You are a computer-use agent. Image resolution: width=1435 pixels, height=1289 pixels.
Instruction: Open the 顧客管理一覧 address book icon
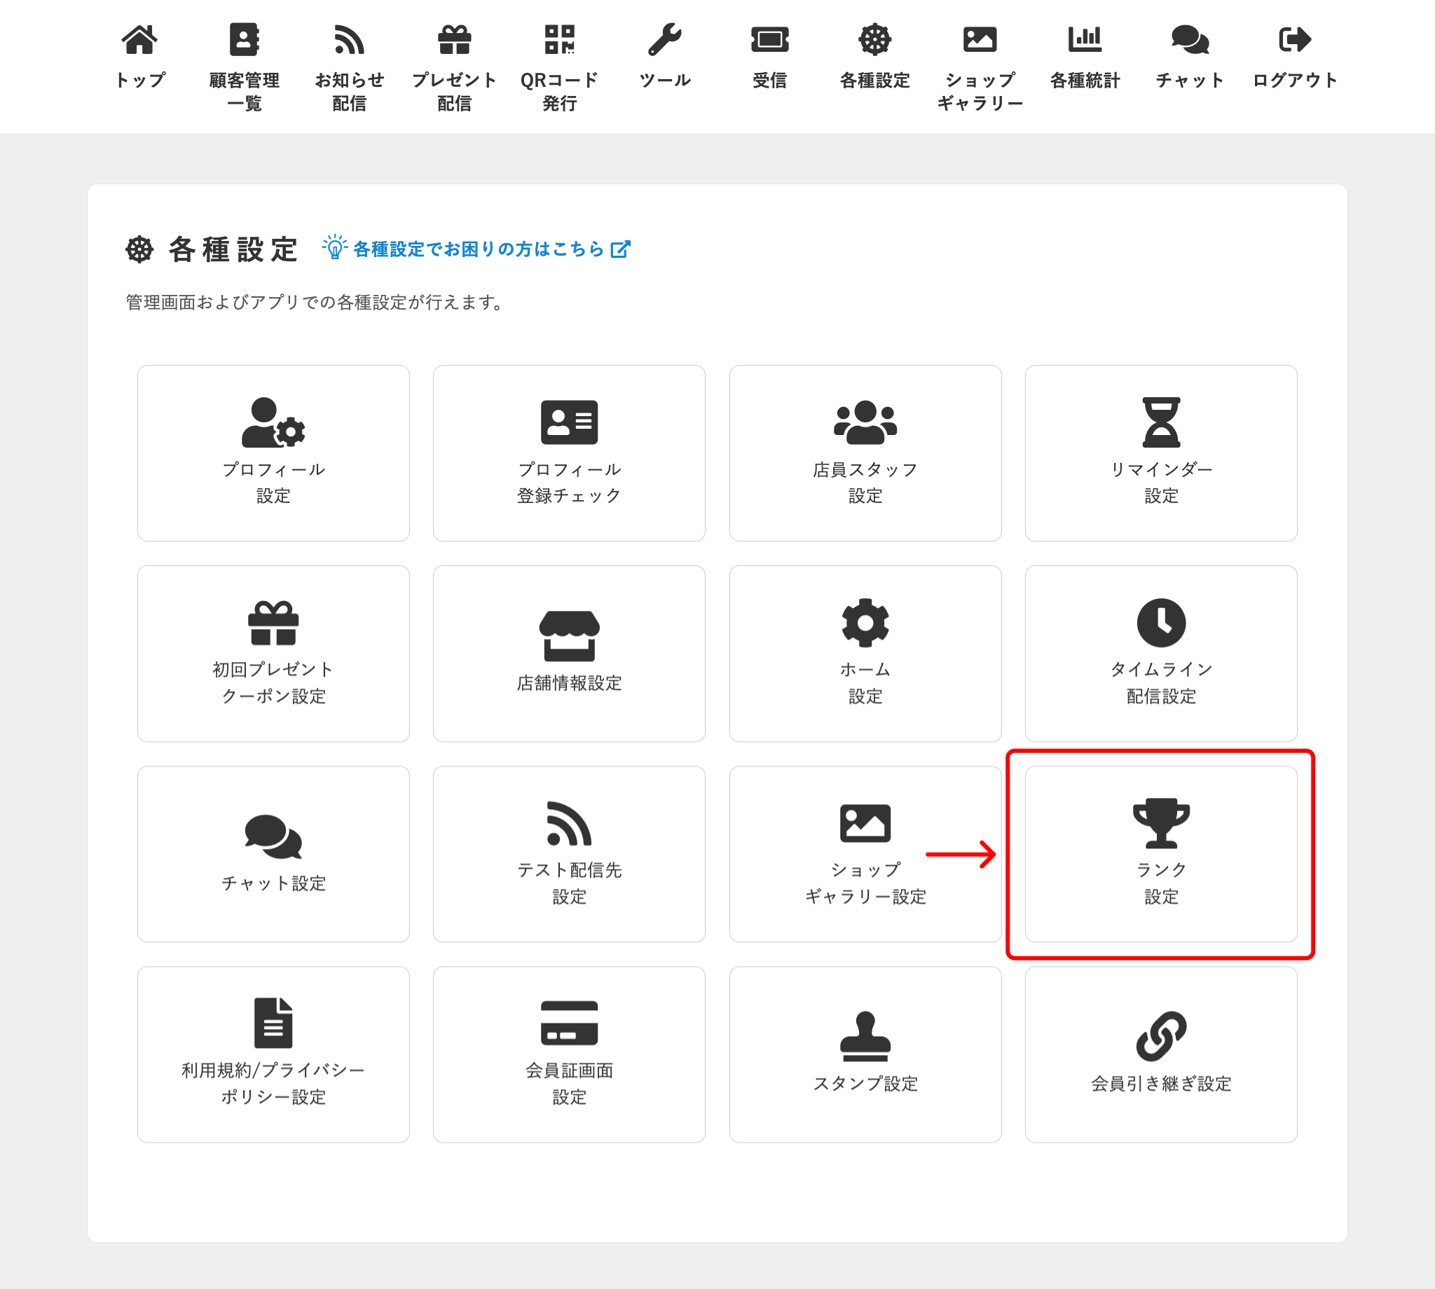[x=245, y=40]
